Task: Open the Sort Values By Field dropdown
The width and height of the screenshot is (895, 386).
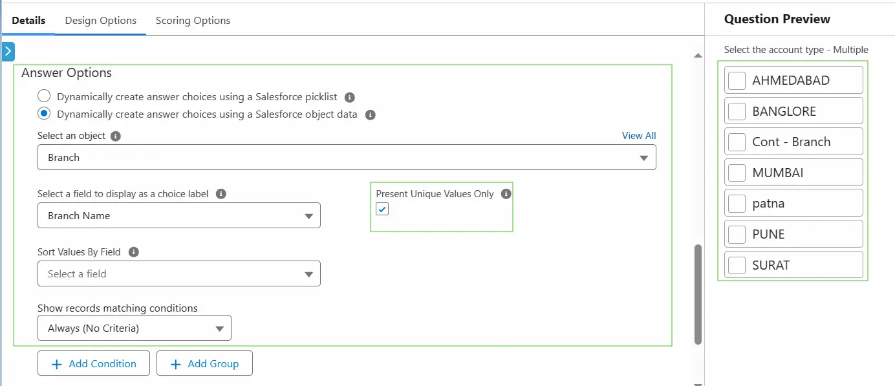Action: click(308, 273)
